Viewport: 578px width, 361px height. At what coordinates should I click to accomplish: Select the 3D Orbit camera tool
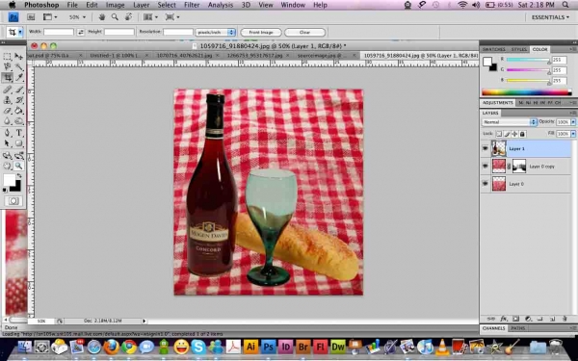pos(19,155)
